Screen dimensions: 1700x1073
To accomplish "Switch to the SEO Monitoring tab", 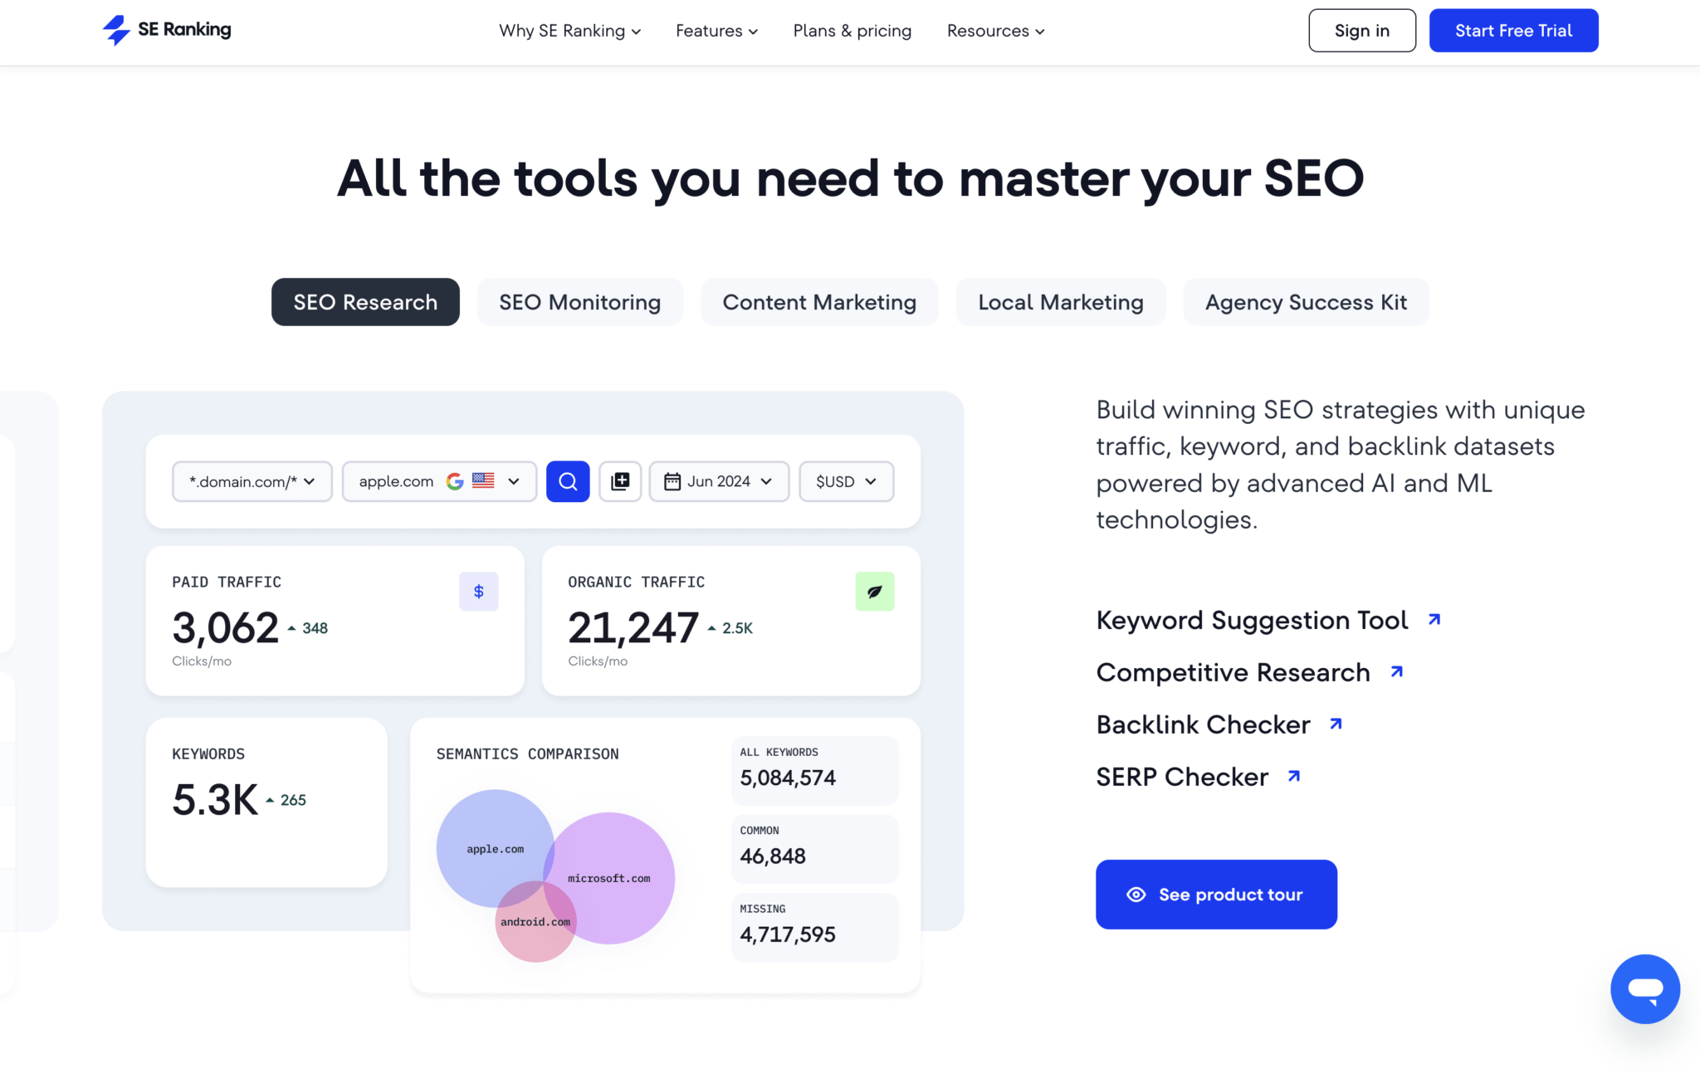I will click(x=579, y=302).
